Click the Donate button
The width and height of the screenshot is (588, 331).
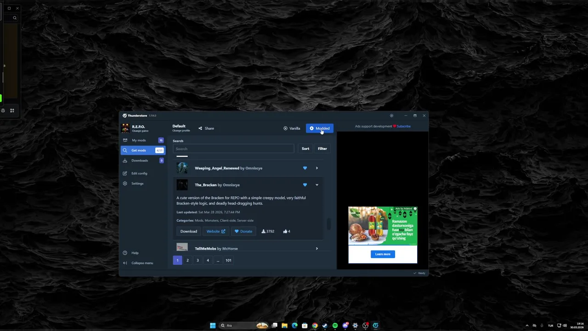click(243, 231)
